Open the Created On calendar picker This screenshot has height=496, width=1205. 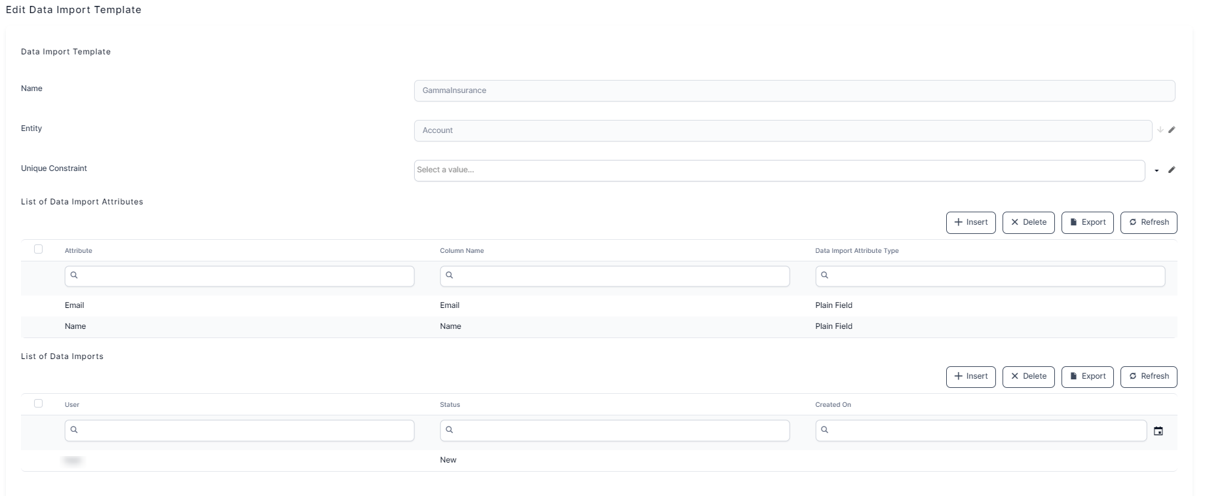point(1158,431)
